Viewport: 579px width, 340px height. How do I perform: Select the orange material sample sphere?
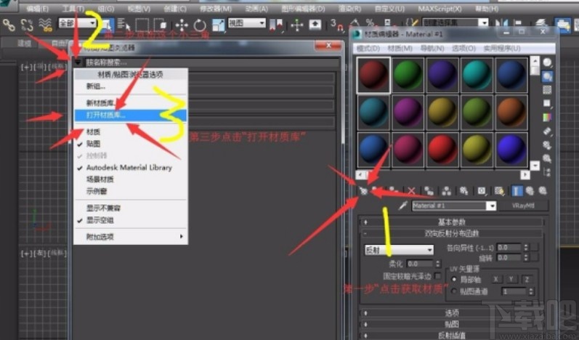pos(511,112)
